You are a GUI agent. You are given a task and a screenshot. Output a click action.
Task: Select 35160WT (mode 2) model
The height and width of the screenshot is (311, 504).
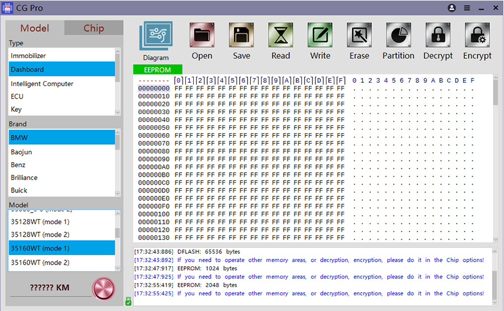[x=62, y=262]
